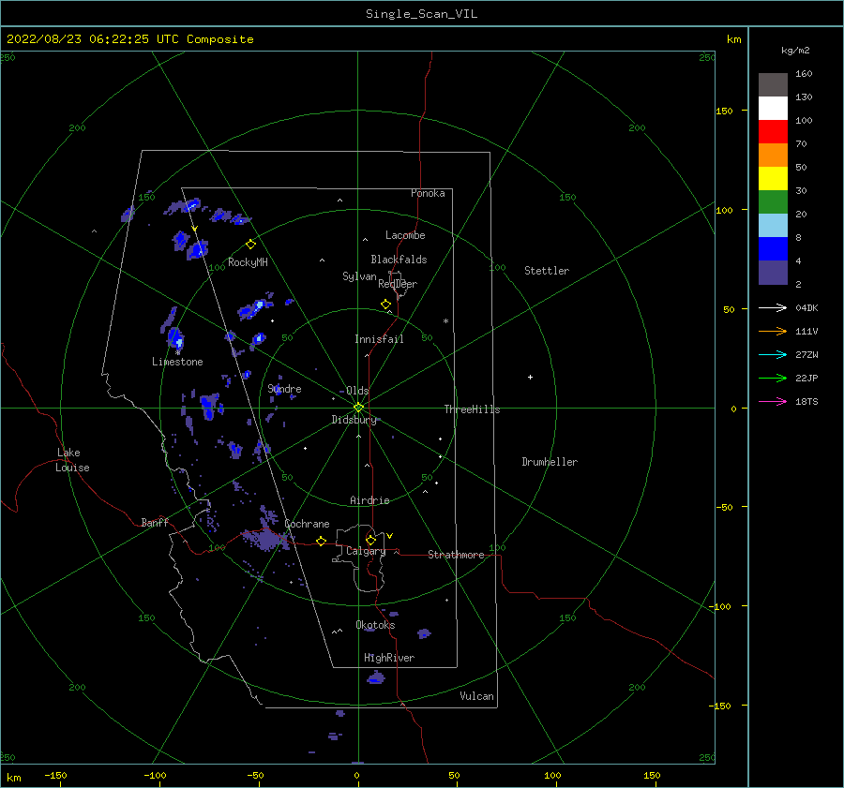Image resolution: width=844 pixels, height=788 pixels.
Task: Click the Single_Scan_VIL title
Action: coord(421,14)
